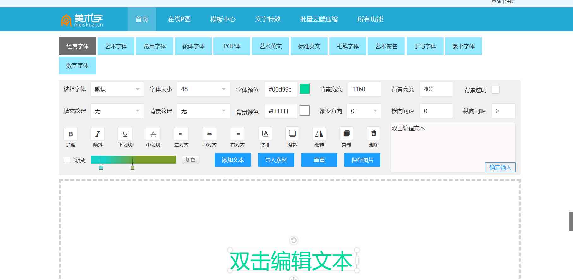Go to the 首页 nav tab
The width and height of the screenshot is (573, 280).
coord(142,19)
